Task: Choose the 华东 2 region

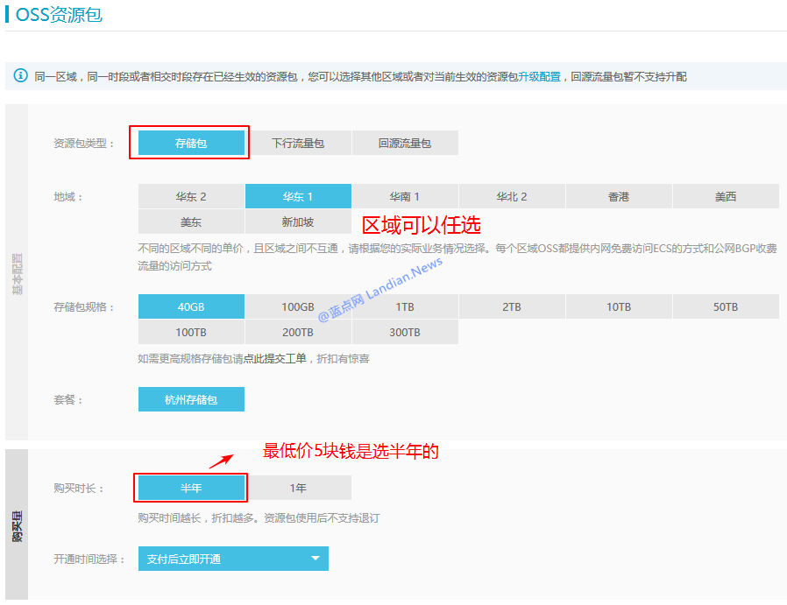Action: [x=191, y=195]
